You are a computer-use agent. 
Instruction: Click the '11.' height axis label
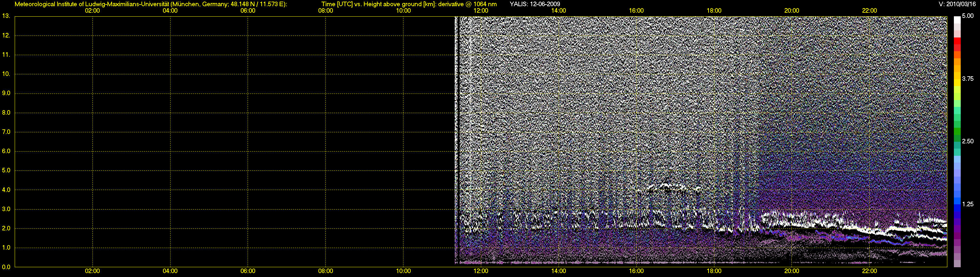[x=6, y=55]
